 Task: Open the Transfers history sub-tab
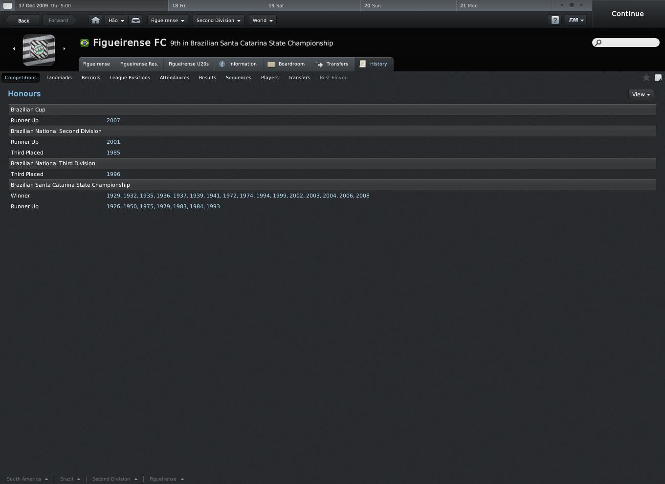tap(299, 78)
